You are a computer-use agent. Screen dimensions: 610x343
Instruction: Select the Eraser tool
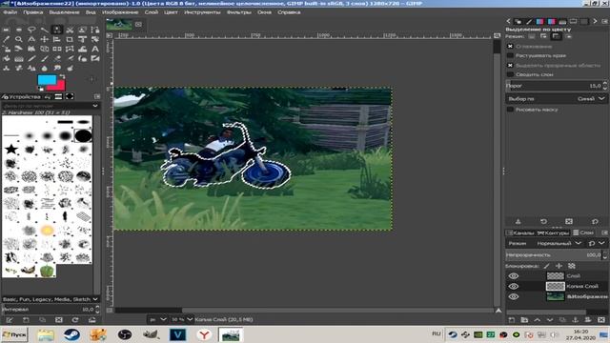57,59
